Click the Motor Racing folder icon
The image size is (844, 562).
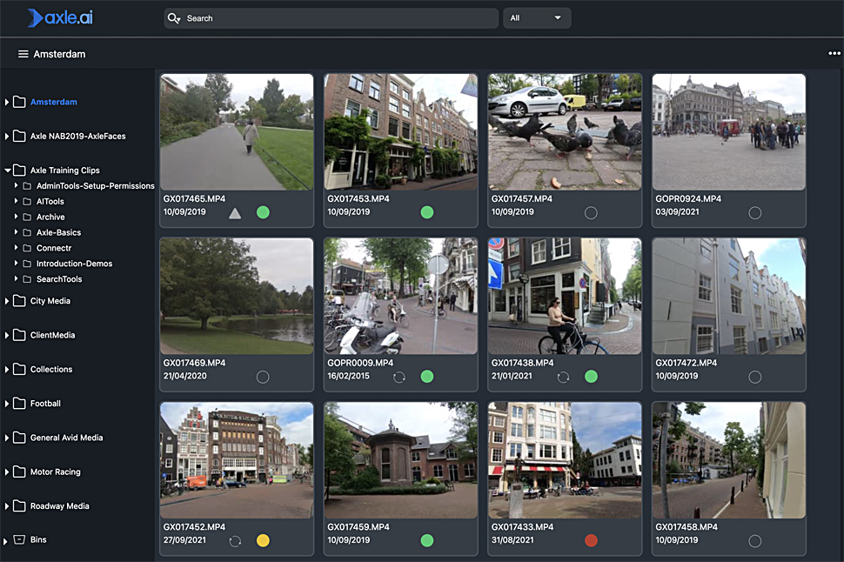[x=19, y=472]
